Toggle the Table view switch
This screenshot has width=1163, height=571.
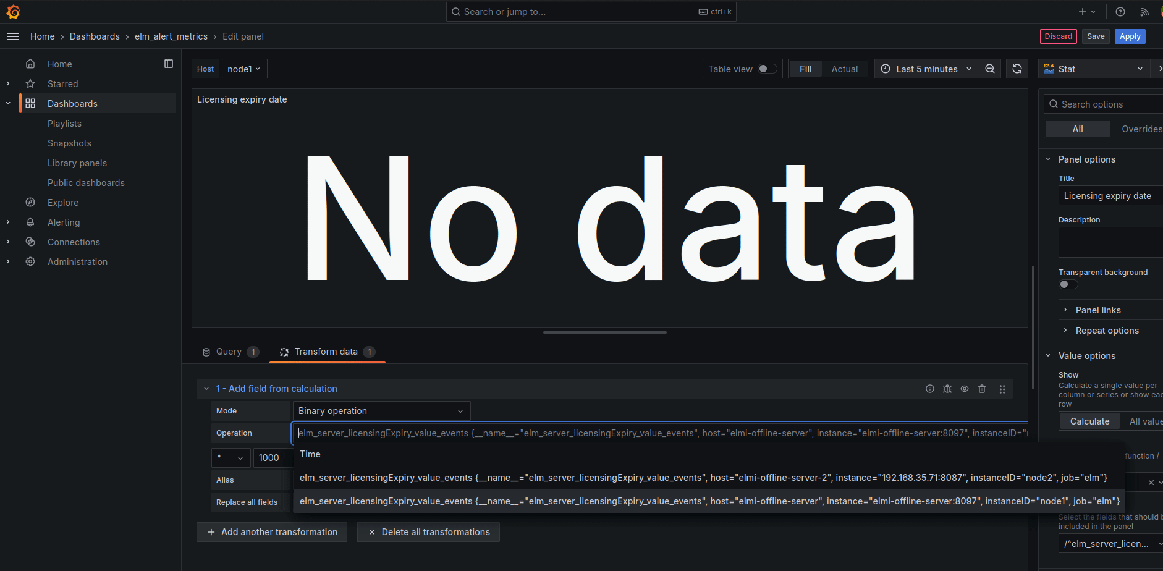coord(768,69)
